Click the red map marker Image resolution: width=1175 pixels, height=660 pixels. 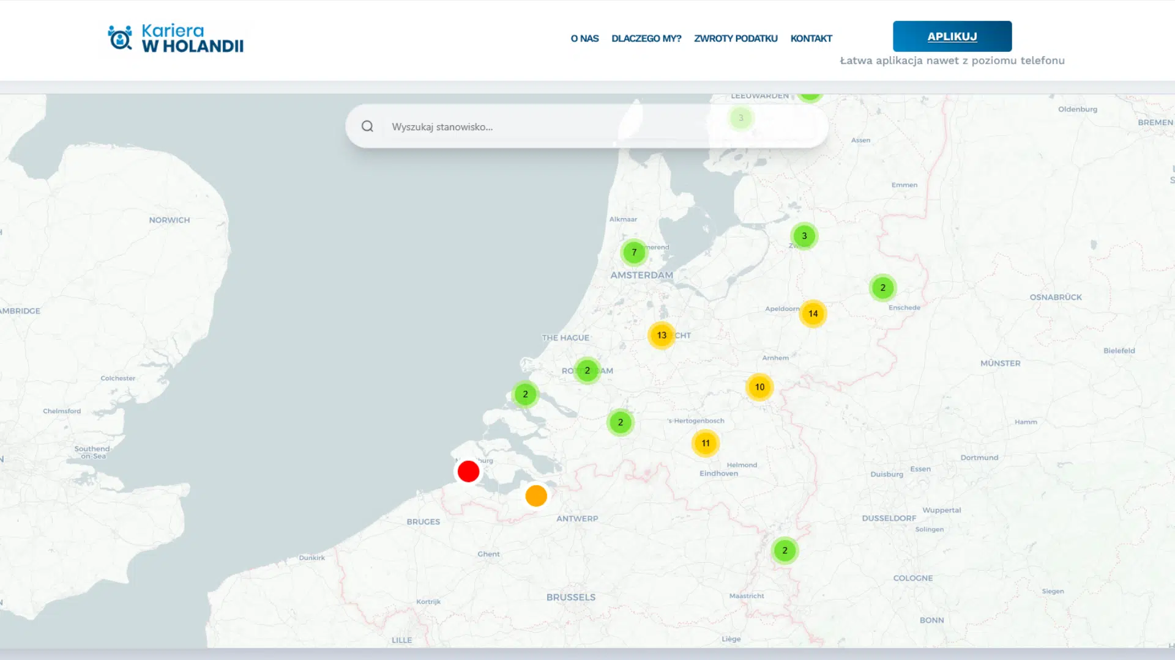(x=468, y=471)
